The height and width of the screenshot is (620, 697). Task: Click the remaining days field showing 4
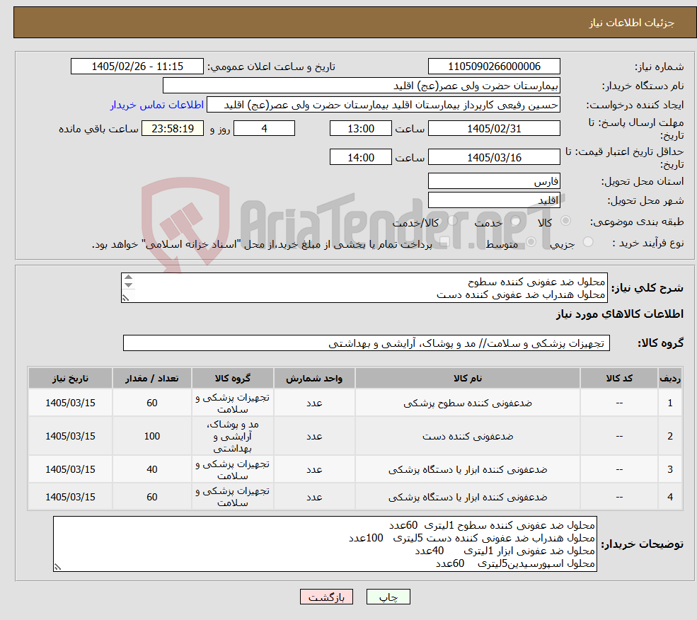pyautogui.click(x=264, y=129)
